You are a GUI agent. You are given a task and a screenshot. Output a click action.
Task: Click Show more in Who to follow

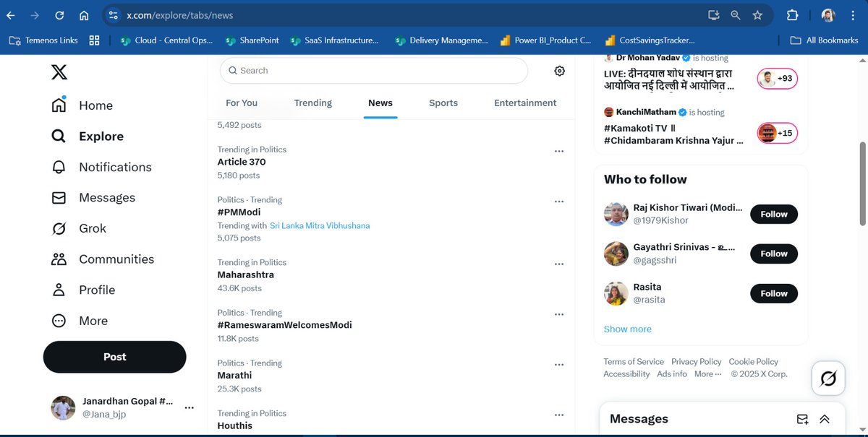coord(628,329)
